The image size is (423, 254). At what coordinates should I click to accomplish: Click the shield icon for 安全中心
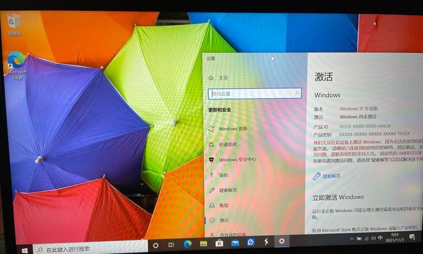click(x=211, y=159)
